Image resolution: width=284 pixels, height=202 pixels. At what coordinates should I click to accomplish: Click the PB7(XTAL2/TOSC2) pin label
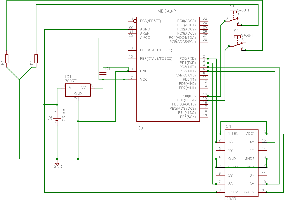(156, 59)
